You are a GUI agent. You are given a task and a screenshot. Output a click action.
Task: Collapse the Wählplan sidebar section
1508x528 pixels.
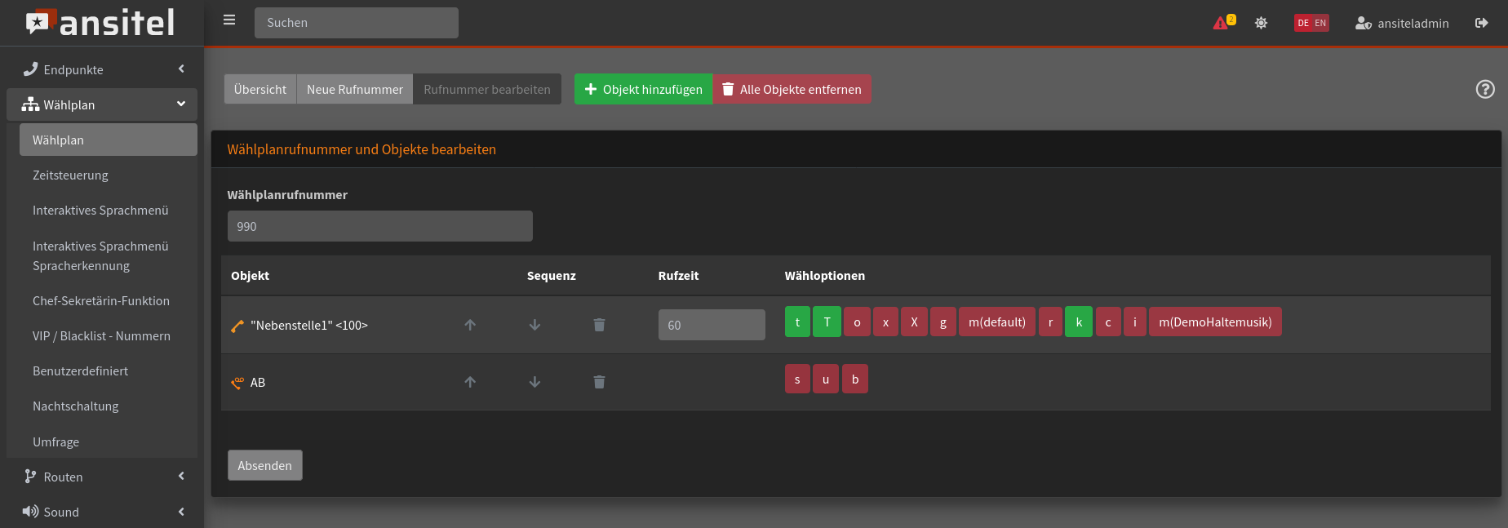(x=102, y=104)
